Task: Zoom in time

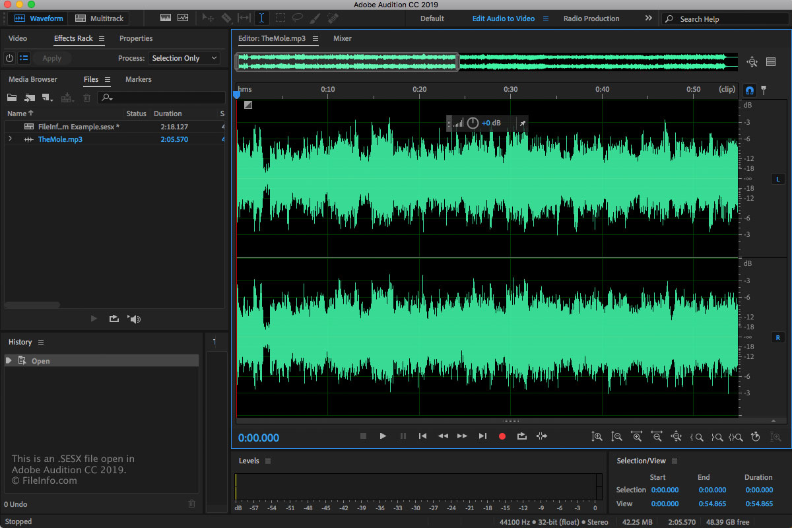Action: pyautogui.click(x=636, y=436)
